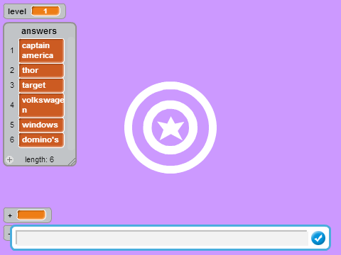The height and width of the screenshot is (255, 341).
Task: Click the 'level' variable monitor label
Action: click(x=17, y=11)
